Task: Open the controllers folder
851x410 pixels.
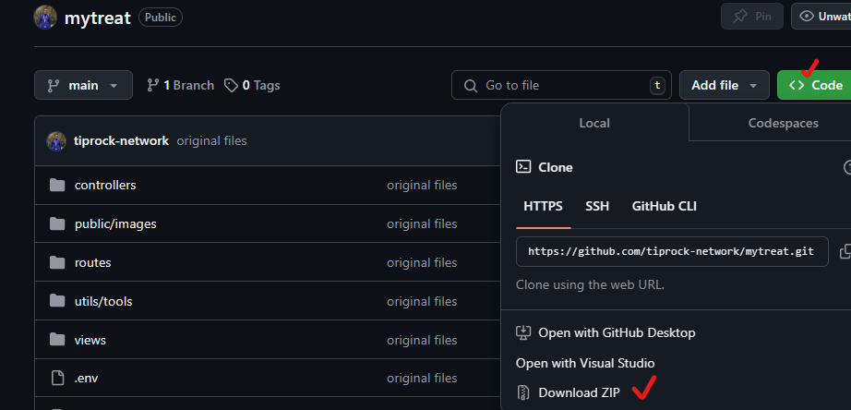Action: (x=105, y=186)
